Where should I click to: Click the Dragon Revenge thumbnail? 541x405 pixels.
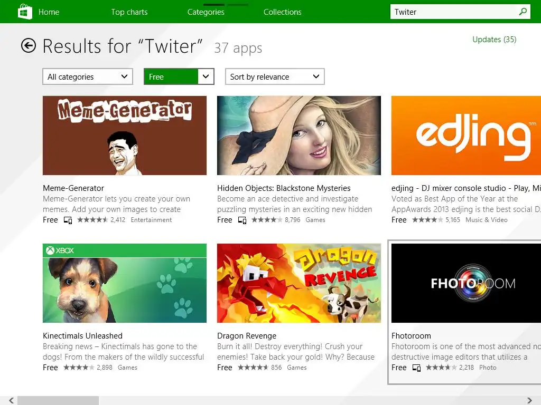[299, 283]
